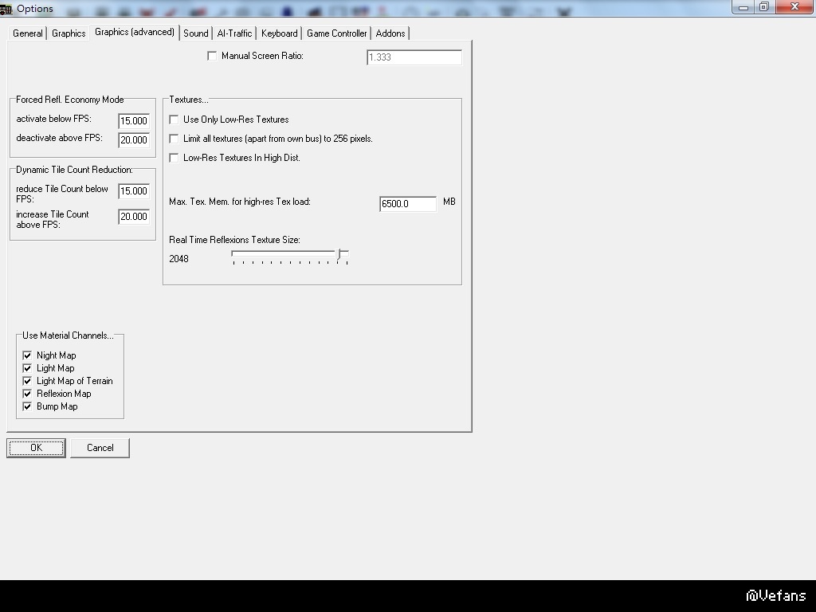
Task: Disable Light Map of Terrain
Action: click(27, 381)
